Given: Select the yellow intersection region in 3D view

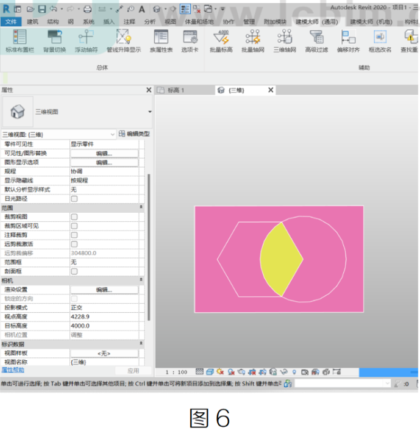Looking at the screenshot, I should (x=282, y=259).
